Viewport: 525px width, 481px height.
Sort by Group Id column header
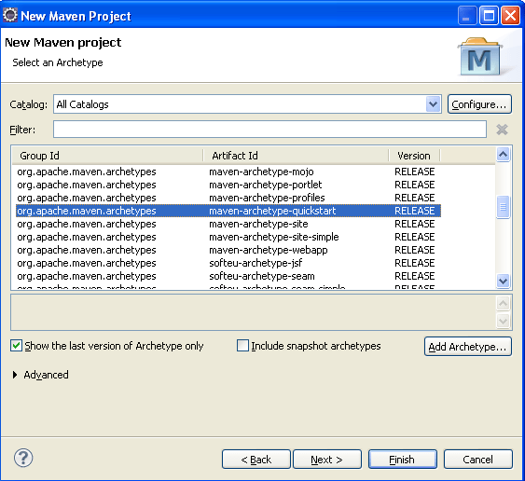coord(107,156)
